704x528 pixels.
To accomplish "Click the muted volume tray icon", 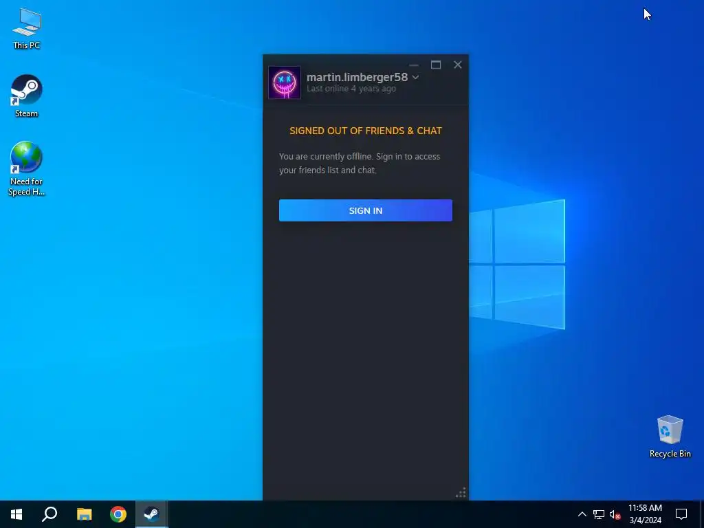I will pos(615,514).
